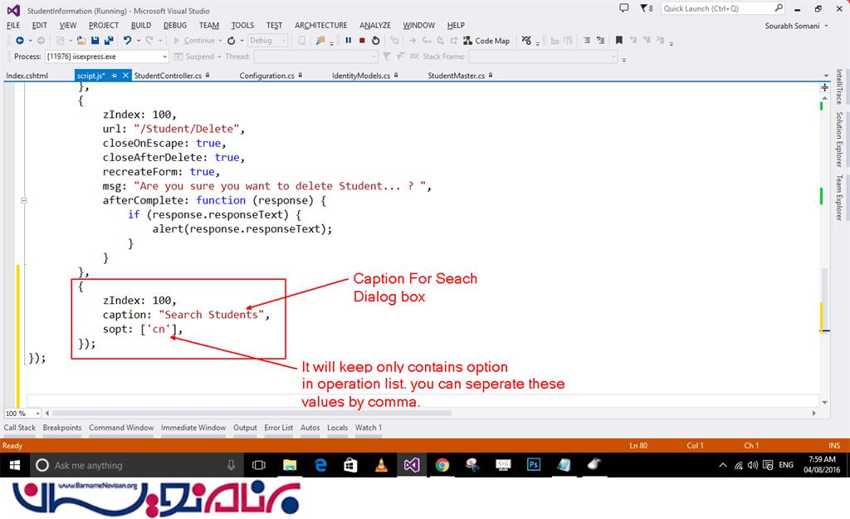The width and height of the screenshot is (850, 519).
Task: Open the Process dropdown list
Action: [164, 56]
